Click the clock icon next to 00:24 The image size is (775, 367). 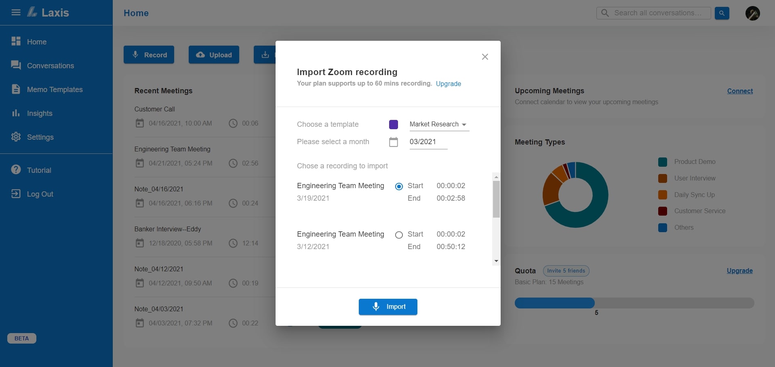click(233, 203)
